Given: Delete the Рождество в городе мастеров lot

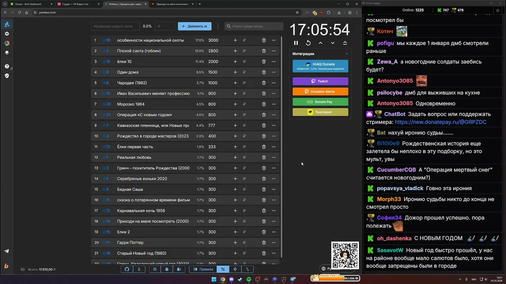Looking at the screenshot, I should [264, 136].
